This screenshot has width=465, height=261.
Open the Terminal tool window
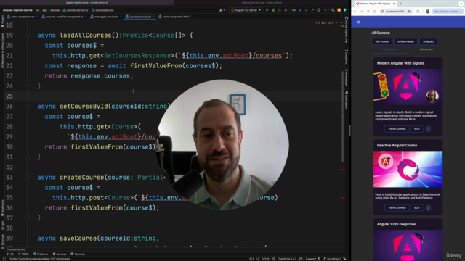pos(78,254)
